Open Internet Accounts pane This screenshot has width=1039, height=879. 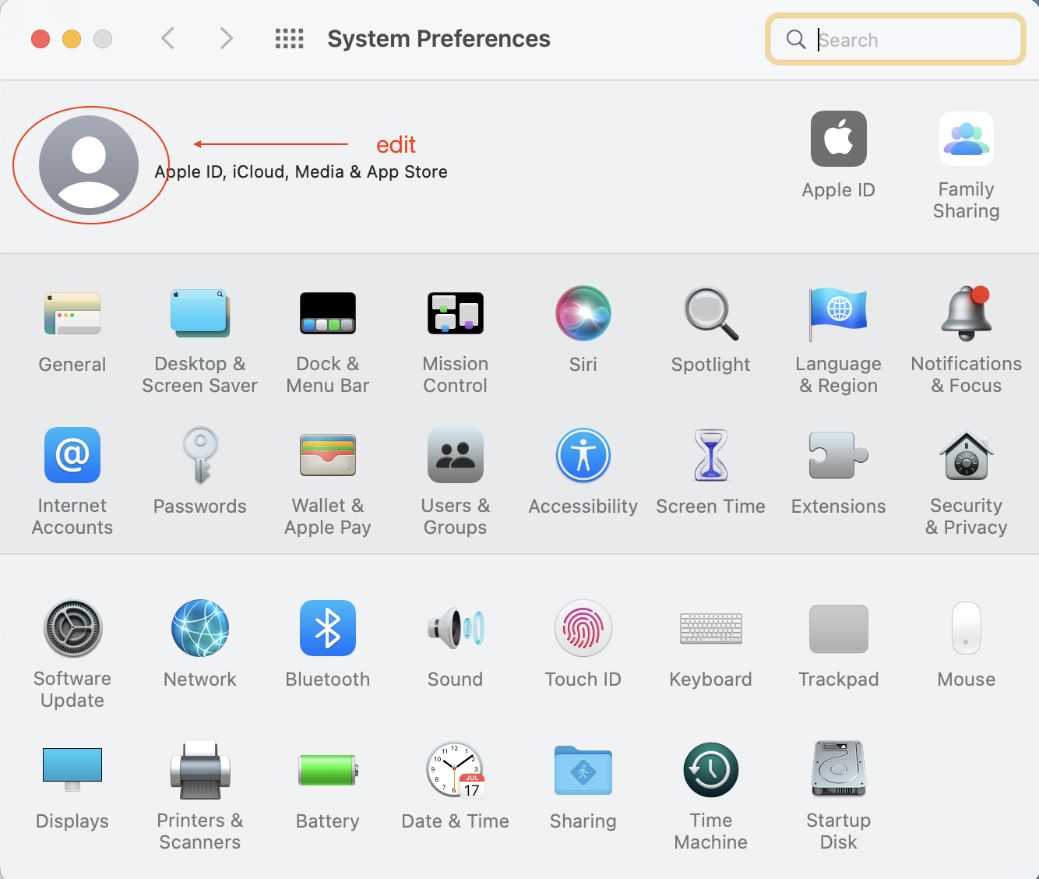72,455
